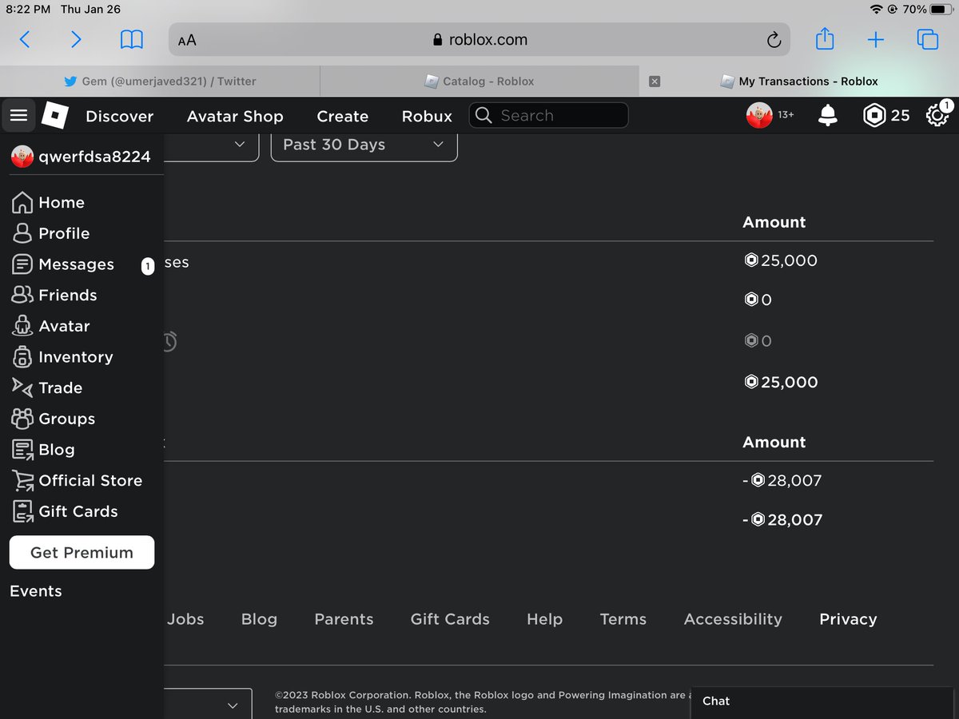
Task: Open the Home sidebar icon
Action: [x=22, y=203]
